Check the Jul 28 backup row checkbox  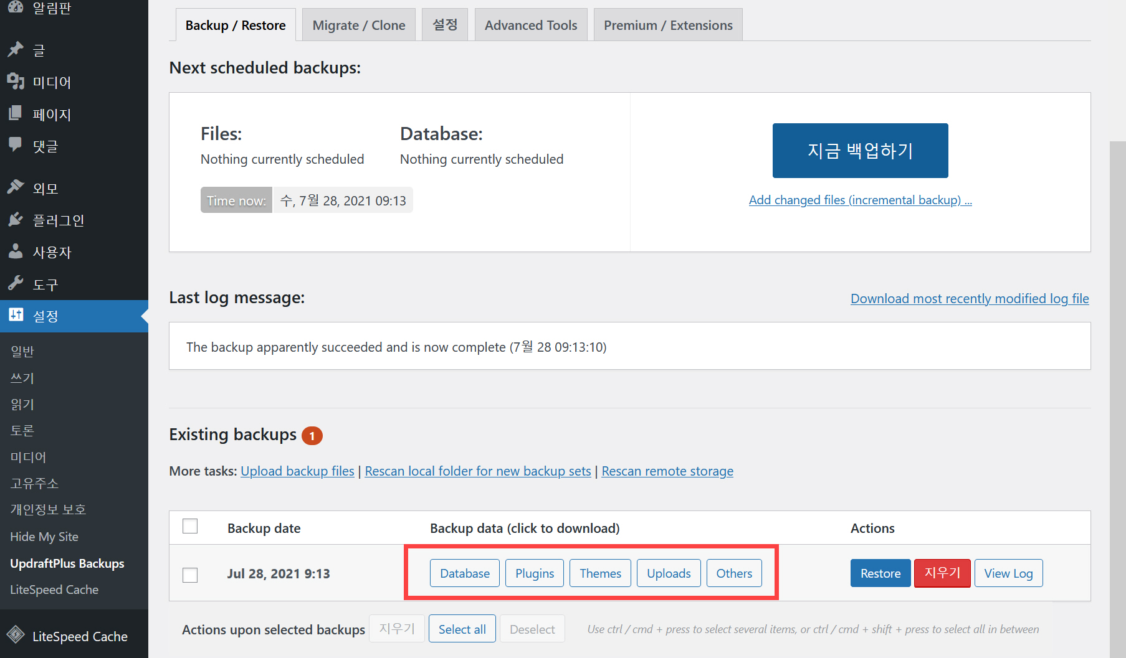(x=190, y=575)
